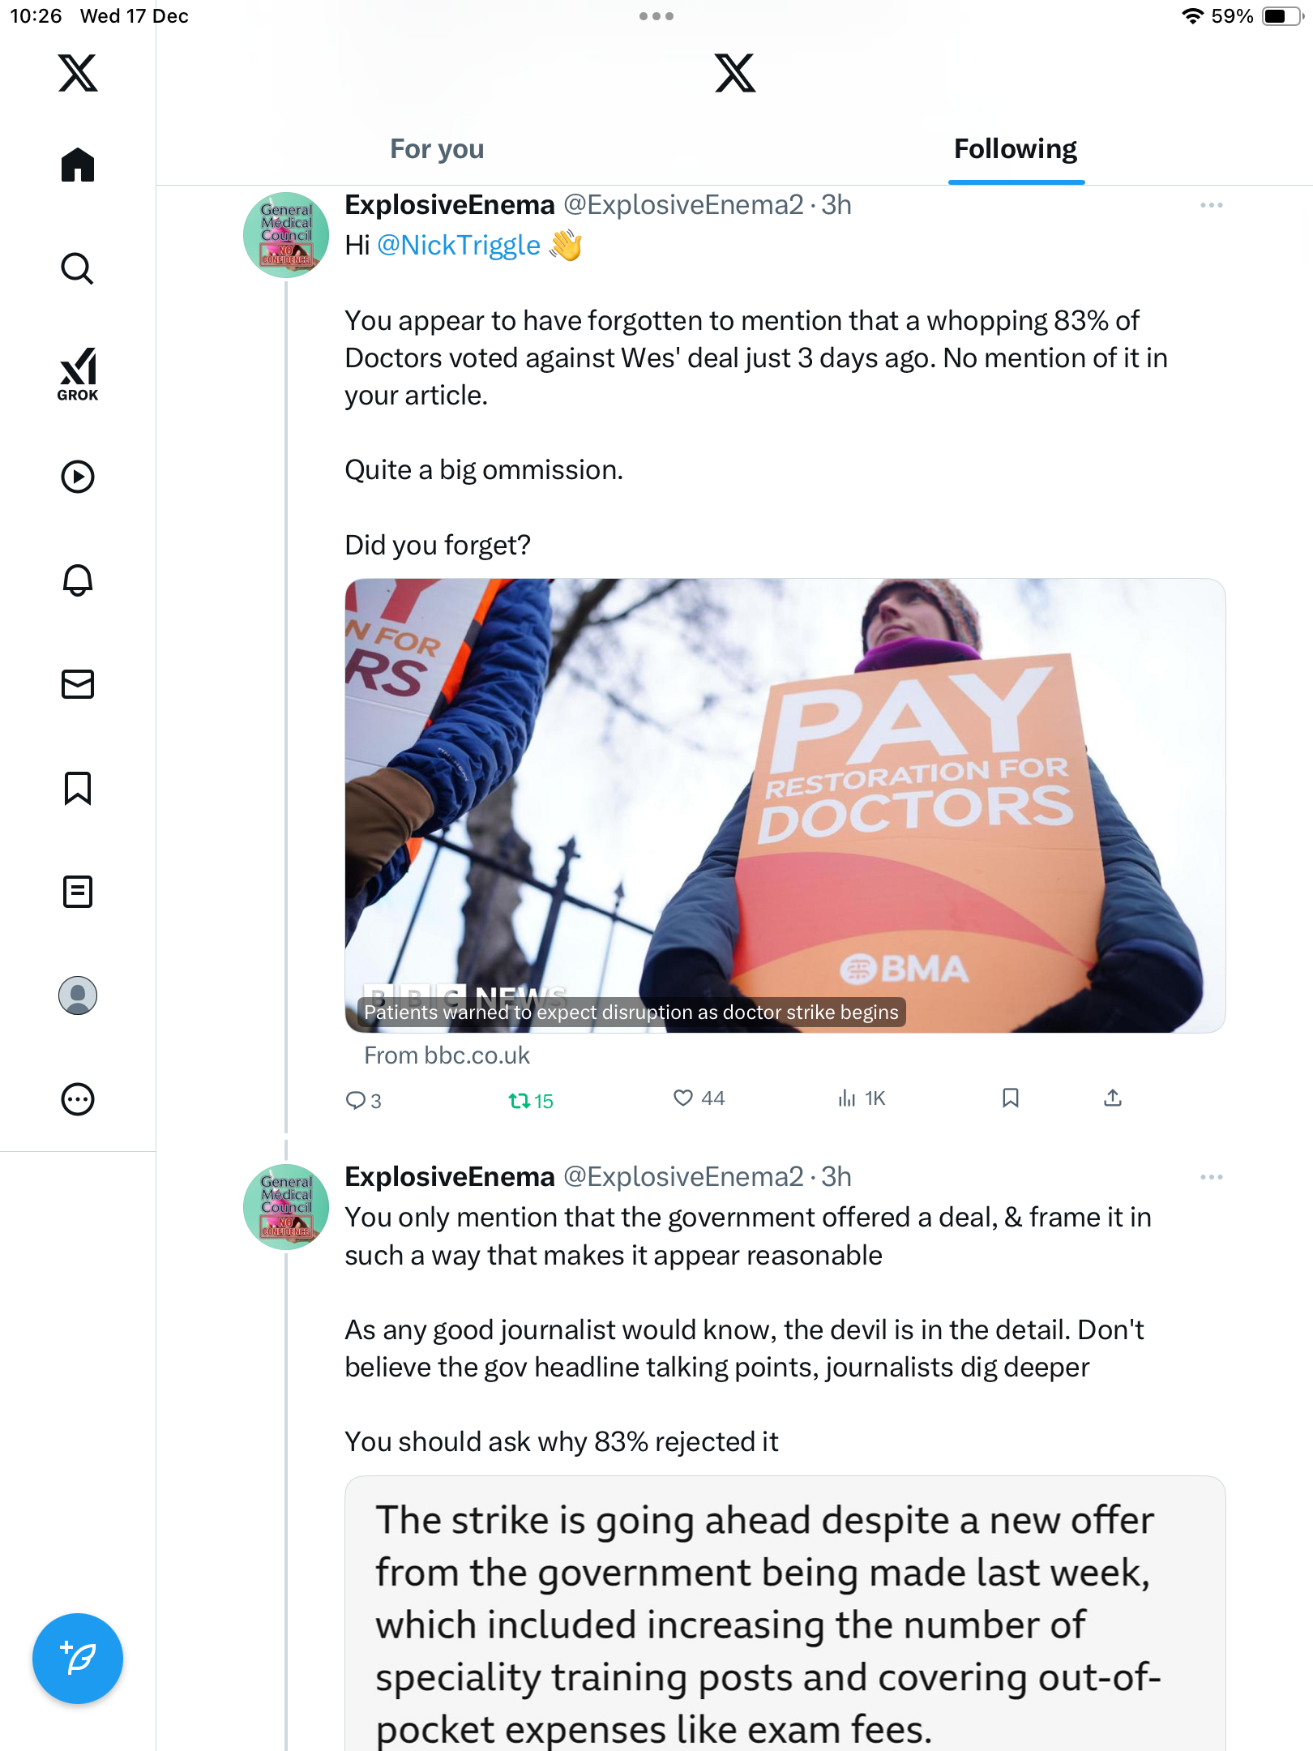Open the Bookmarks sidebar icon
The height and width of the screenshot is (1751, 1313).
coord(78,788)
